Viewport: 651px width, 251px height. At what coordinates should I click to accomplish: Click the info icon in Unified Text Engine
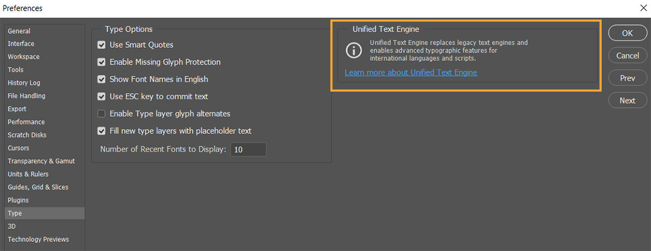[x=354, y=51]
